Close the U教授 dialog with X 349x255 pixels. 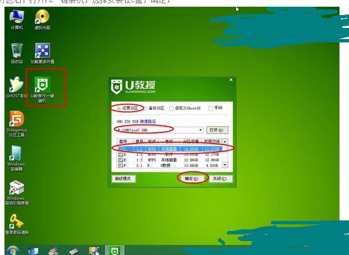231,80
